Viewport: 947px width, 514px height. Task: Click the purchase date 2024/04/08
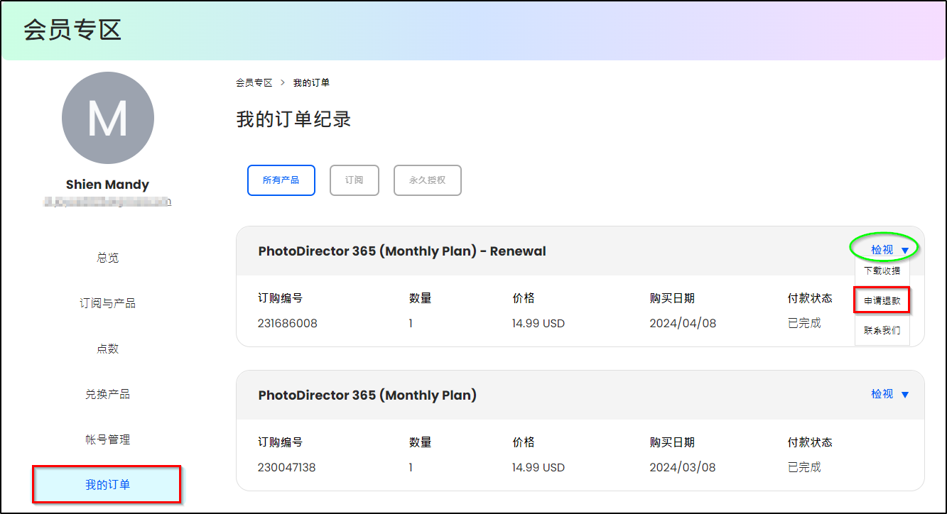pyautogui.click(x=683, y=324)
